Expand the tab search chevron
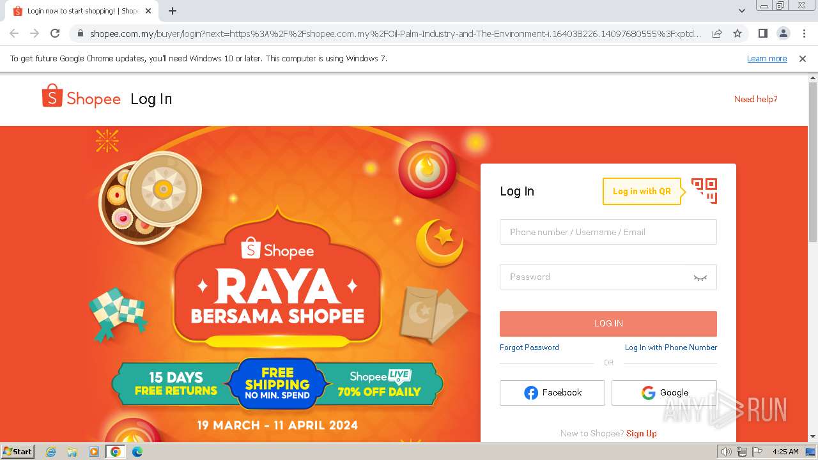The image size is (818, 460). click(741, 11)
